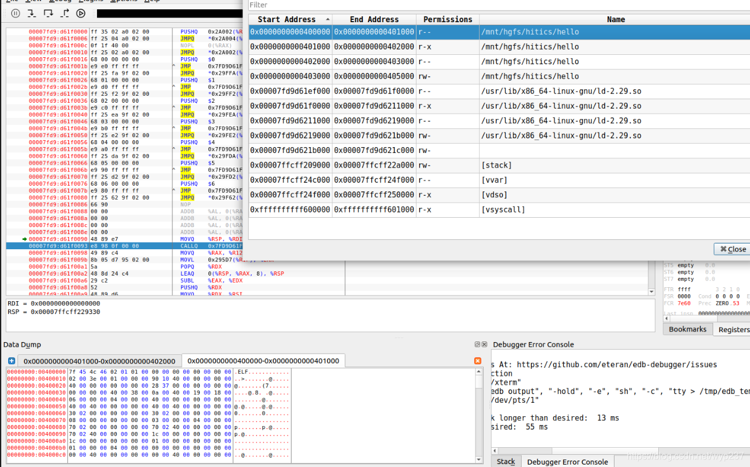Screen dimensions: 750x467
Task: Click the Pause debugger toolbar icon
Action: click(x=15, y=13)
